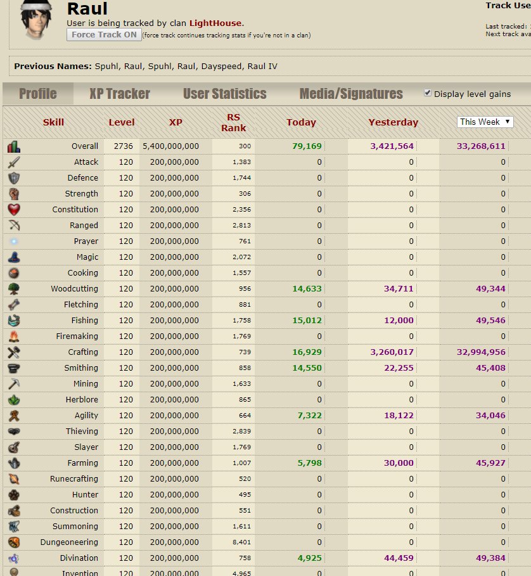
Task: Click the Prayer star icon
Action: pos(14,241)
